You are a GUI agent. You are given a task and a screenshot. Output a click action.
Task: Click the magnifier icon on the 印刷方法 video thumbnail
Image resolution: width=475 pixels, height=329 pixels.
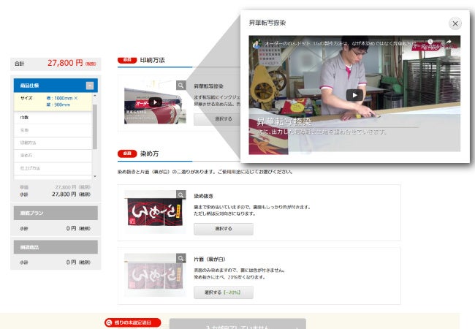pos(180,86)
